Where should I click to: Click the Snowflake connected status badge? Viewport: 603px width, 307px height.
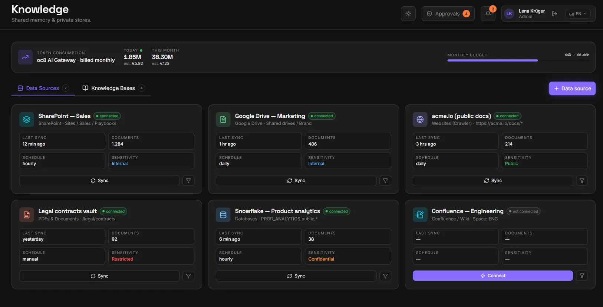(x=337, y=211)
